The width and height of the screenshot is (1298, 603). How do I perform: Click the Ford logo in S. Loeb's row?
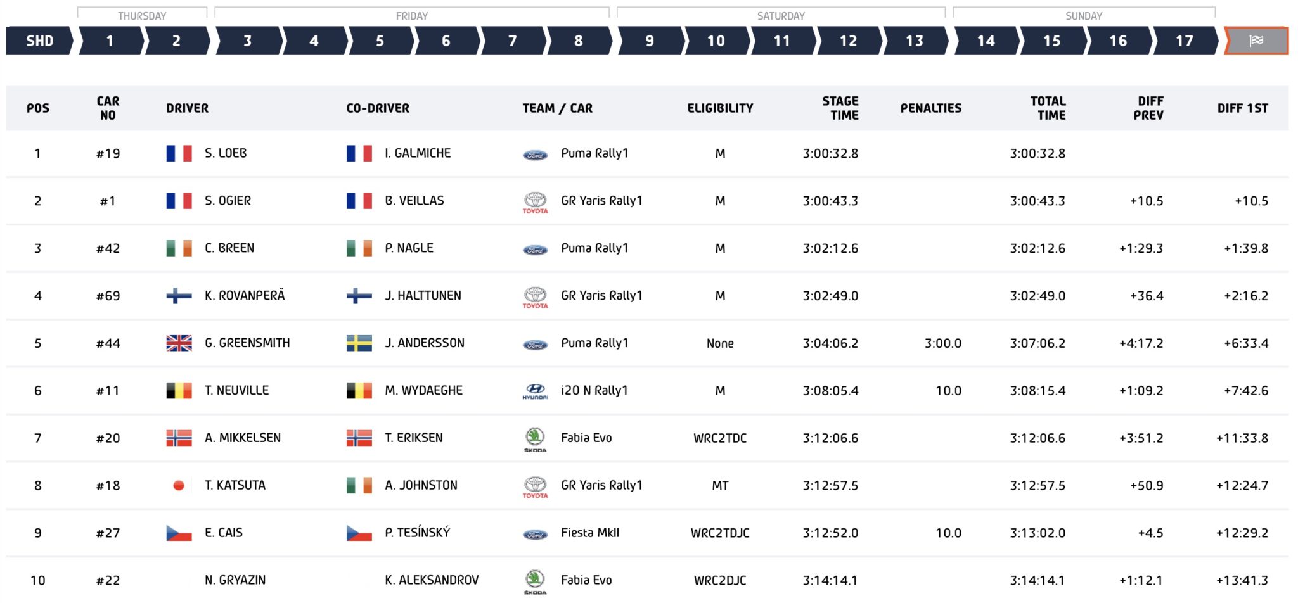point(536,153)
